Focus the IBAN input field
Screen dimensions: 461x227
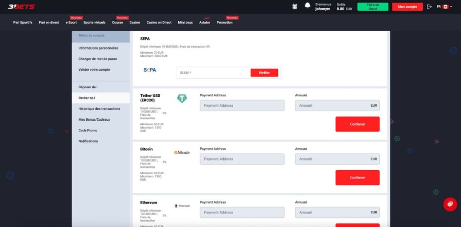(x=213, y=73)
